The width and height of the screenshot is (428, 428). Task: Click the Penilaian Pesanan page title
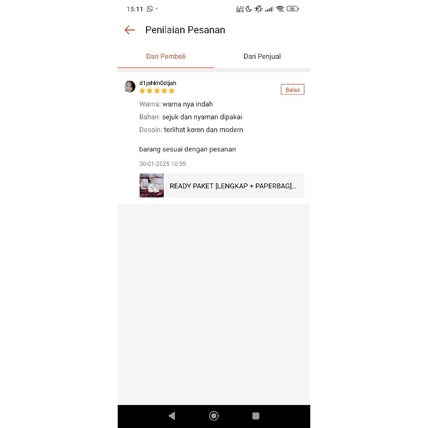(x=185, y=30)
